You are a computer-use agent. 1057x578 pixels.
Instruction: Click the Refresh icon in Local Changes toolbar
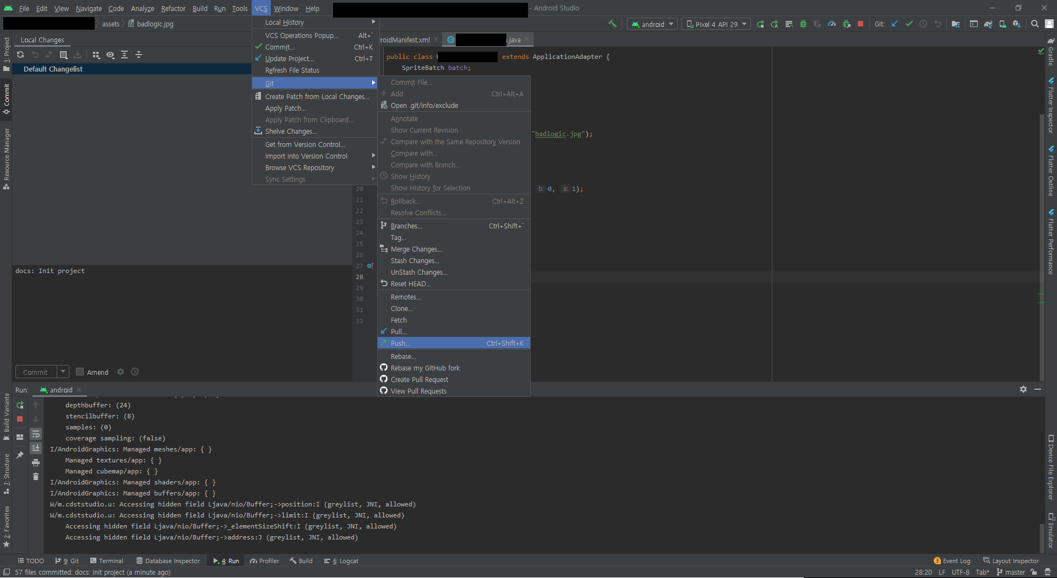[20, 54]
